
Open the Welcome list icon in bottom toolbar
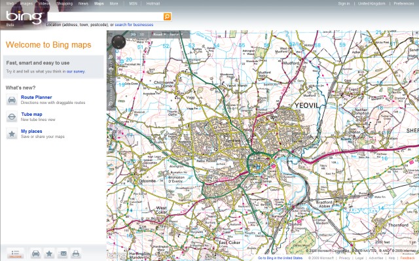[x=15, y=253]
